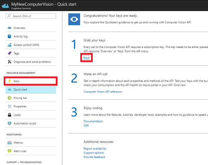The image size is (208, 165).
Task: Open the SDK link
Action: [x=86, y=125]
